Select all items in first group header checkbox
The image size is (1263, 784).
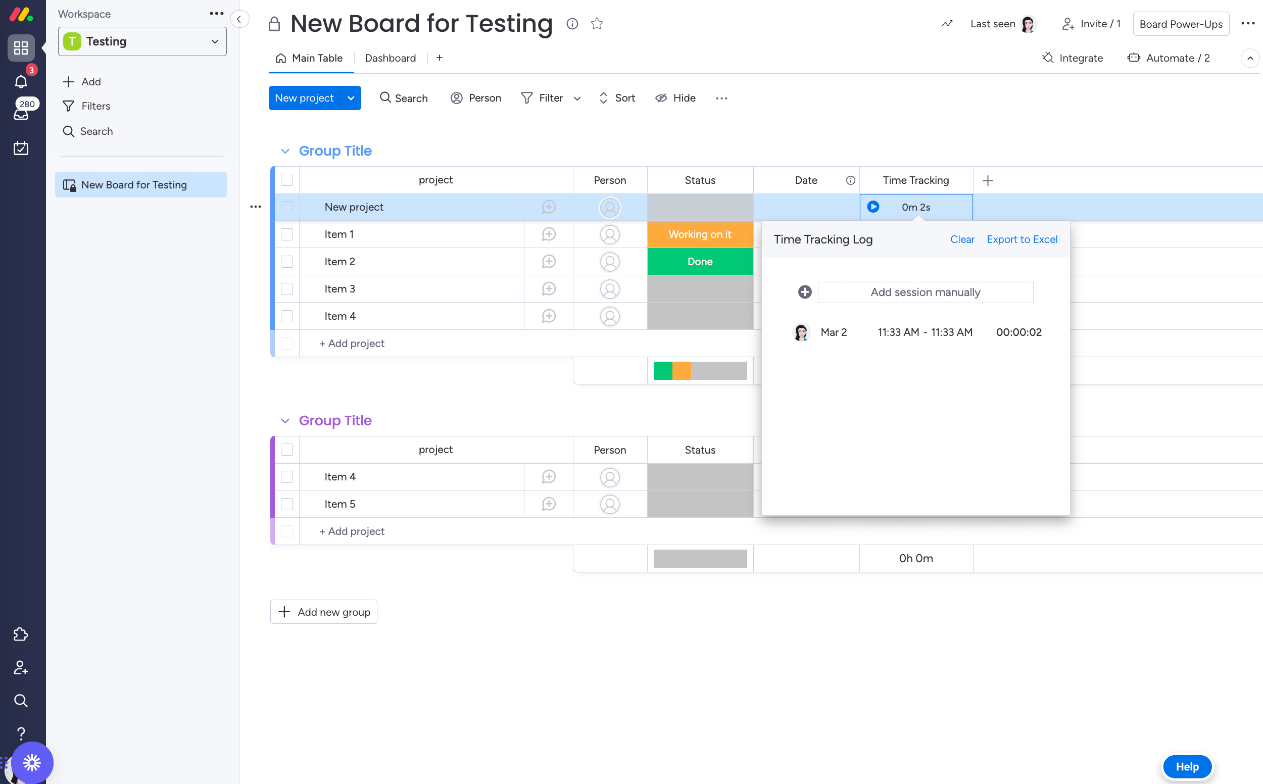point(287,180)
